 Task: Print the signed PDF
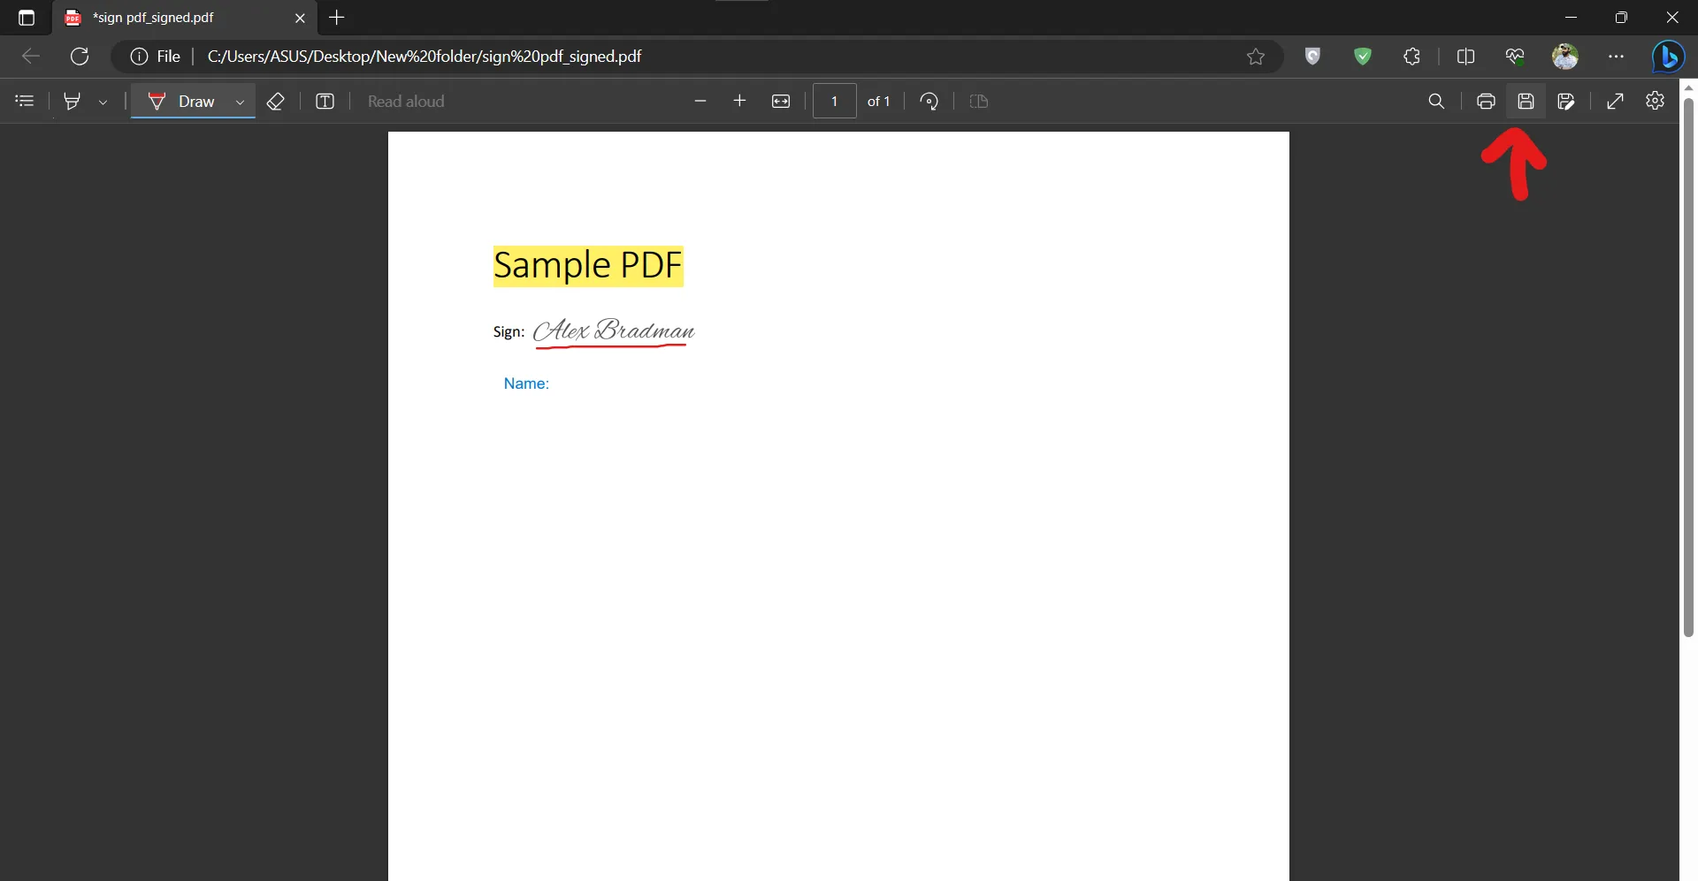(x=1486, y=101)
